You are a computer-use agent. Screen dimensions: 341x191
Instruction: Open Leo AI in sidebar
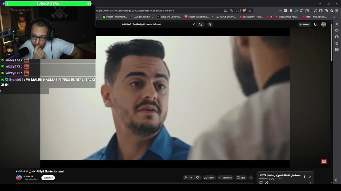pyautogui.click(x=337, y=24)
